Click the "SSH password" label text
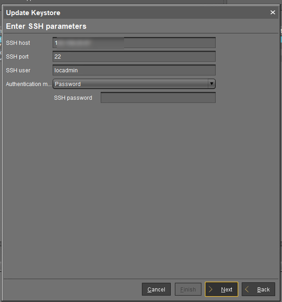This screenshot has width=282, height=302. pos(73,98)
